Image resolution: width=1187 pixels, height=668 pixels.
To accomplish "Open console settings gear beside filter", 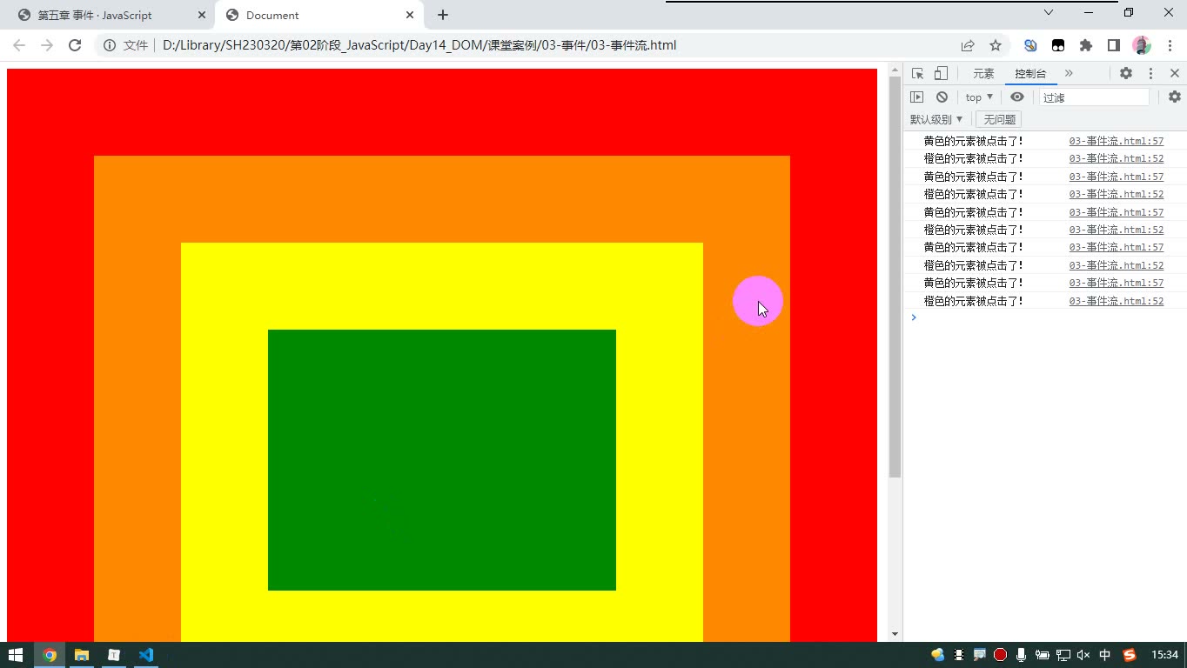I will tap(1175, 97).
